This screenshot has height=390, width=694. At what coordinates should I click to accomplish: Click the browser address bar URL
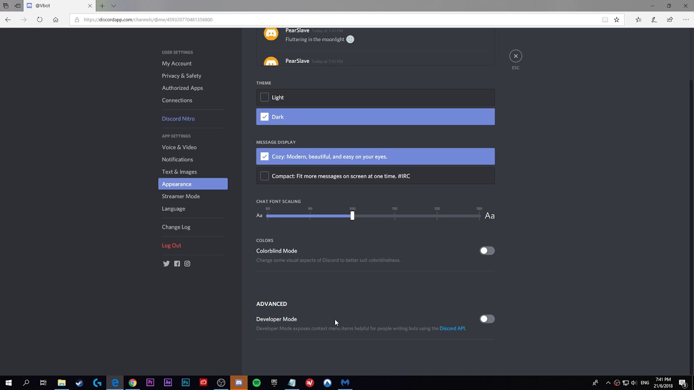[x=148, y=19]
